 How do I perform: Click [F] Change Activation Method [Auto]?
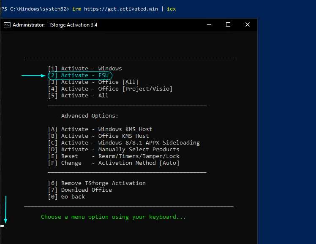tap(114, 163)
